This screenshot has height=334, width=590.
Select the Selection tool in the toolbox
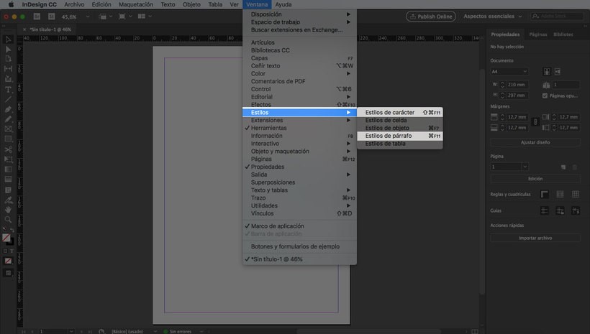(x=8, y=40)
